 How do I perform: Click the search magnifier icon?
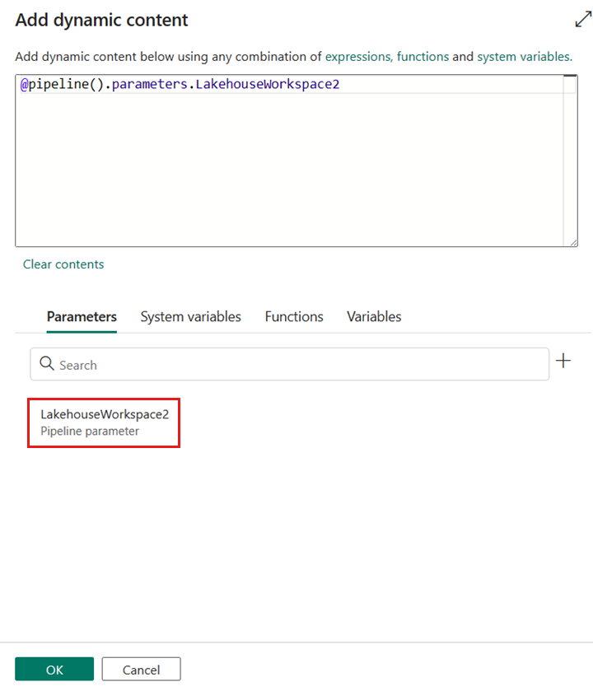tap(47, 364)
